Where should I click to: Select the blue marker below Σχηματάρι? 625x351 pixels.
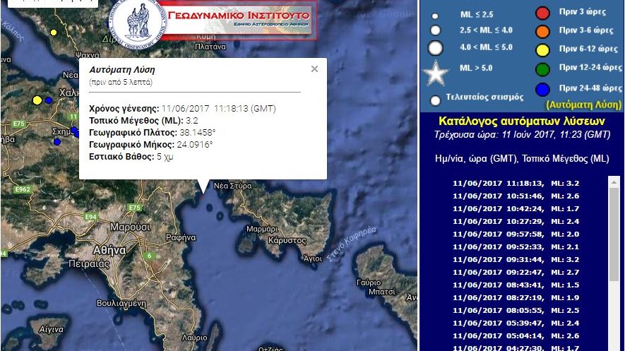(x=57, y=141)
